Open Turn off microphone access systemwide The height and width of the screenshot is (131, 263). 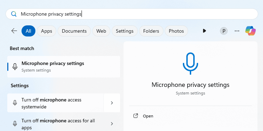pyautogui.click(x=56, y=103)
